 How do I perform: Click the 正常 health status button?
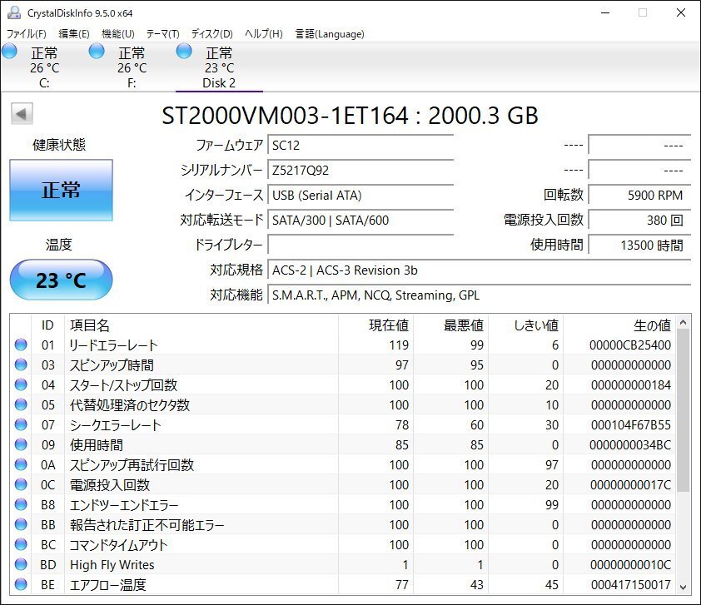click(61, 190)
